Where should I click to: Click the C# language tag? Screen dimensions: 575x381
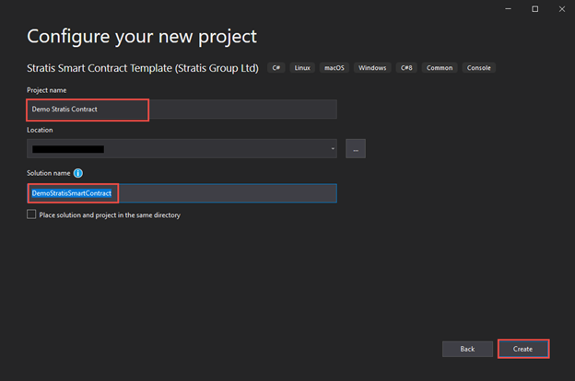point(276,67)
